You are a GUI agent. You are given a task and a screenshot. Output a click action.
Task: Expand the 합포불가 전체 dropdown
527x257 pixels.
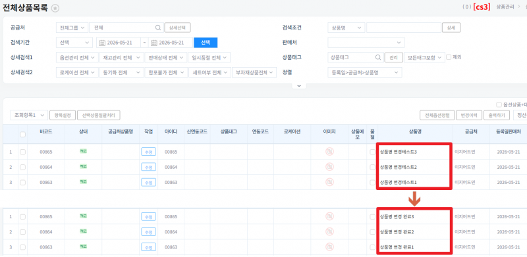point(166,72)
